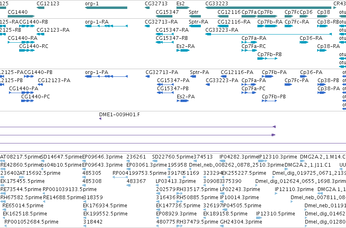Select EST EK176934.5prime

click(84, 210)
